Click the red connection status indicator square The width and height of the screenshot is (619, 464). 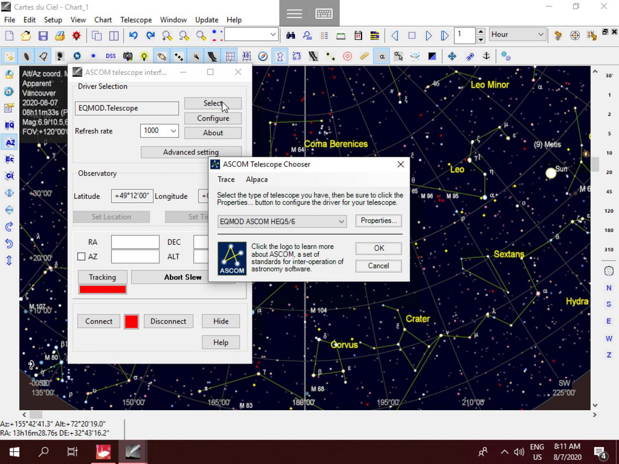tap(131, 322)
